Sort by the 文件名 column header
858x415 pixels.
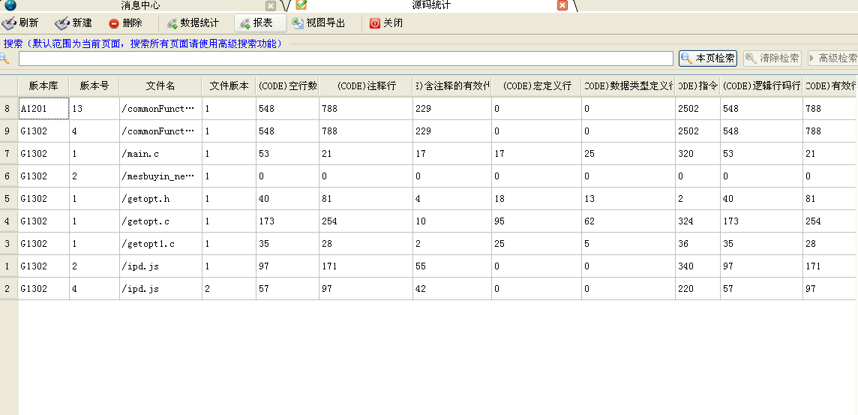pos(160,86)
